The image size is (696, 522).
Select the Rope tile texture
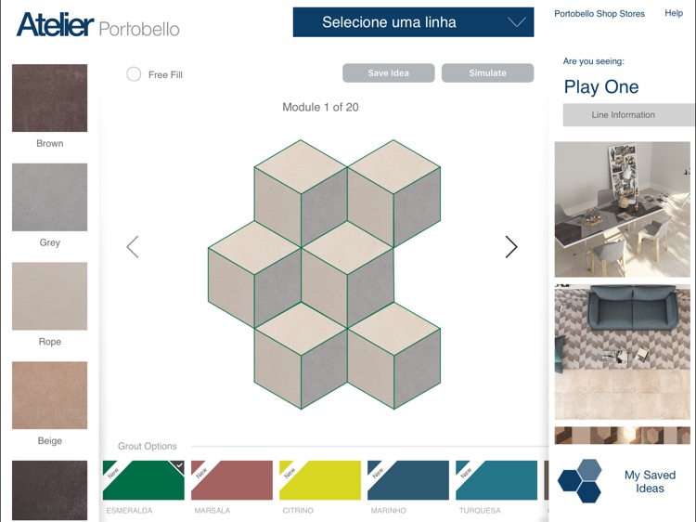[50, 296]
